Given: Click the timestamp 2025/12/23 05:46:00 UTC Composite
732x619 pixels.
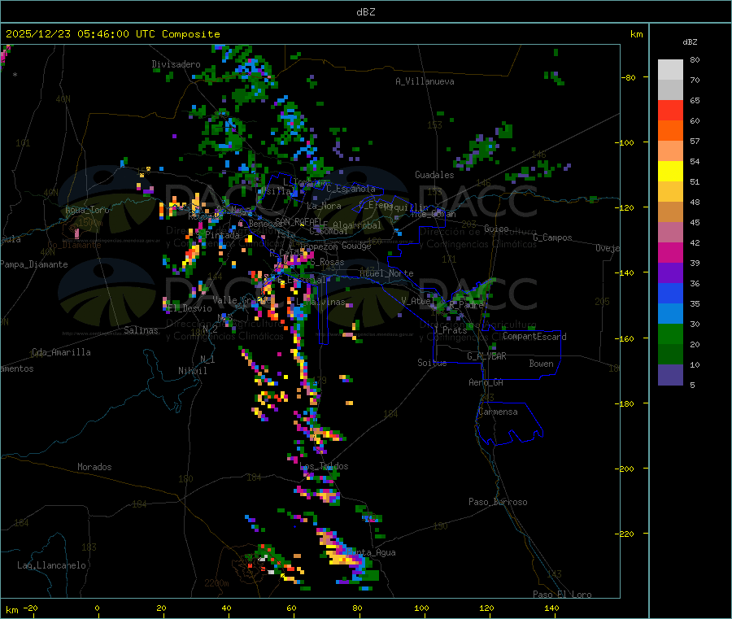Looking at the screenshot, I should click(x=112, y=34).
